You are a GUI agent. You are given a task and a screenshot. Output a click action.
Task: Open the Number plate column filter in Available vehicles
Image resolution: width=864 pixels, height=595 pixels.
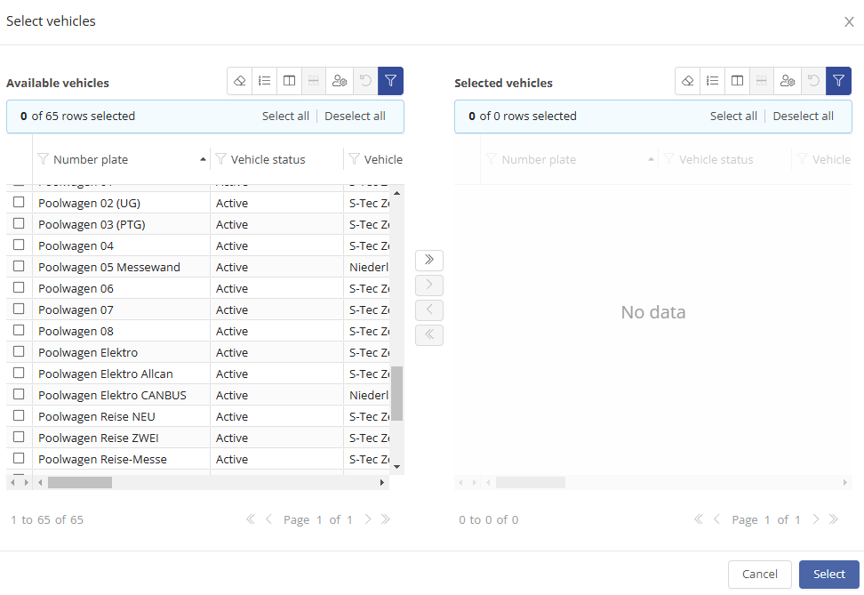pos(43,159)
